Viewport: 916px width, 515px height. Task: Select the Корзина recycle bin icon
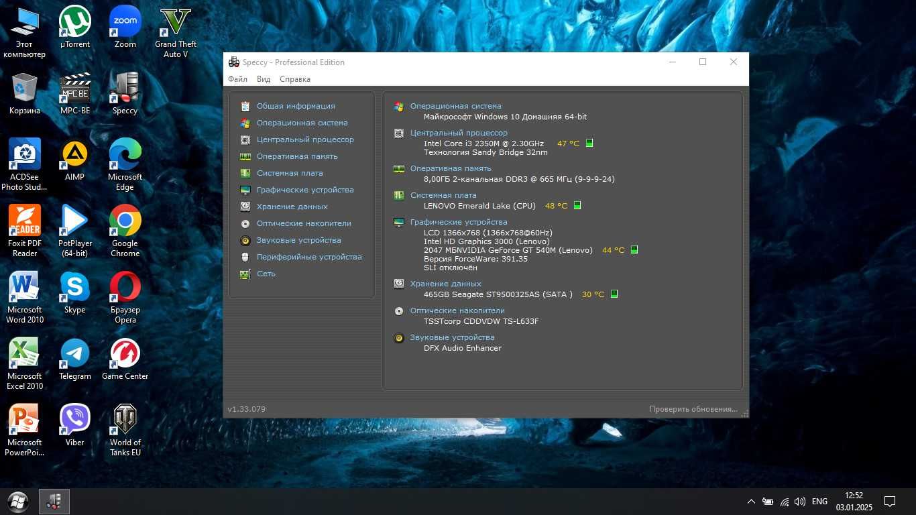(25, 94)
